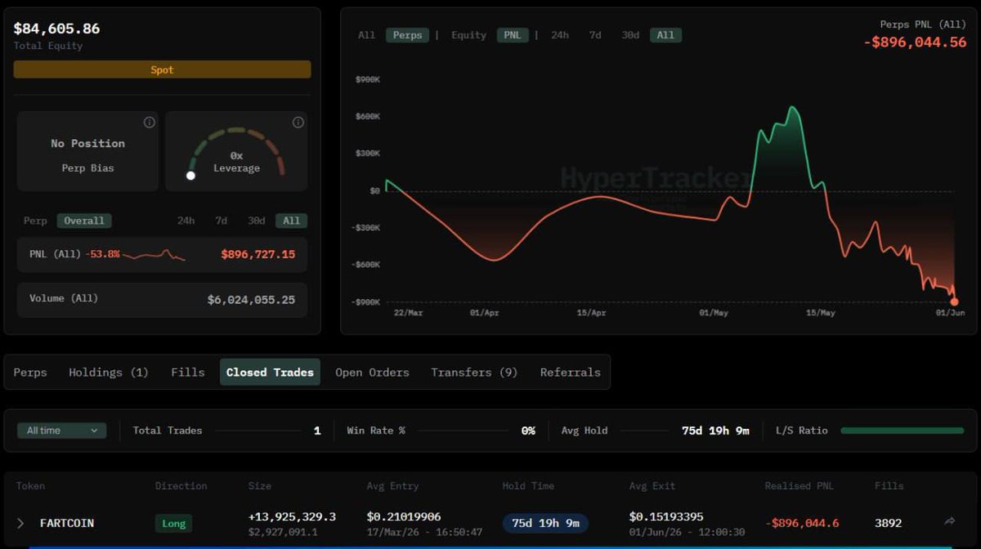
Task: Set chart range to All
Action: 665,35
